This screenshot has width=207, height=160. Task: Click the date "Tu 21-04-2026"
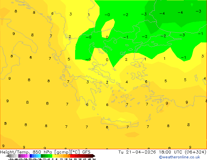137,152
